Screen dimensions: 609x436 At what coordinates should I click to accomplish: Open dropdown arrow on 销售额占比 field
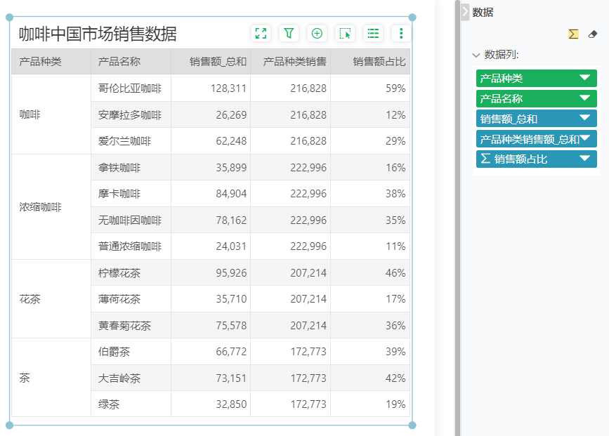tap(584, 159)
